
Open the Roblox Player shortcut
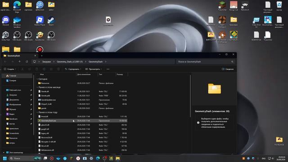[x=40, y=21]
